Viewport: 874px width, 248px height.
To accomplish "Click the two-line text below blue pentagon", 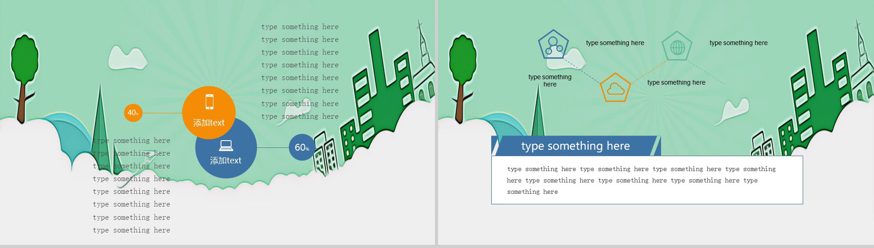I will tap(550, 80).
